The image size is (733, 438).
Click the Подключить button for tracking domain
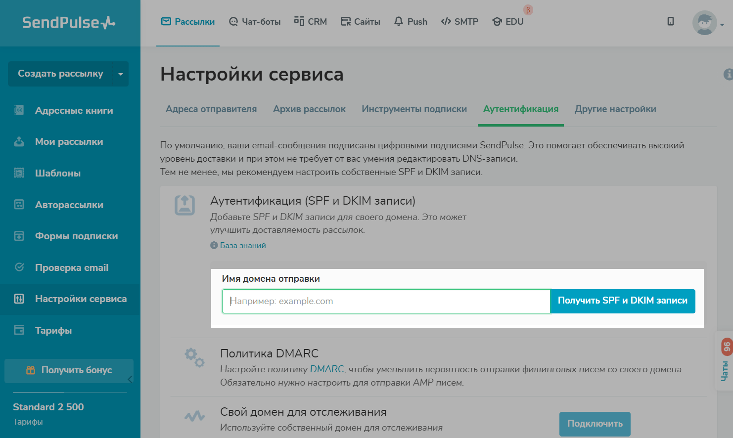(595, 424)
